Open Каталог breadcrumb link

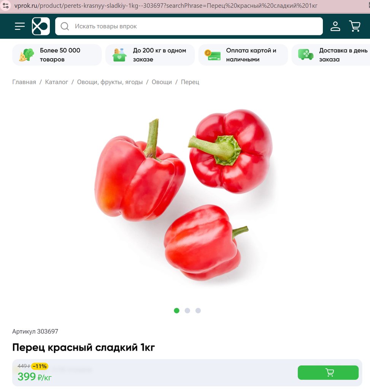[x=56, y=82]
